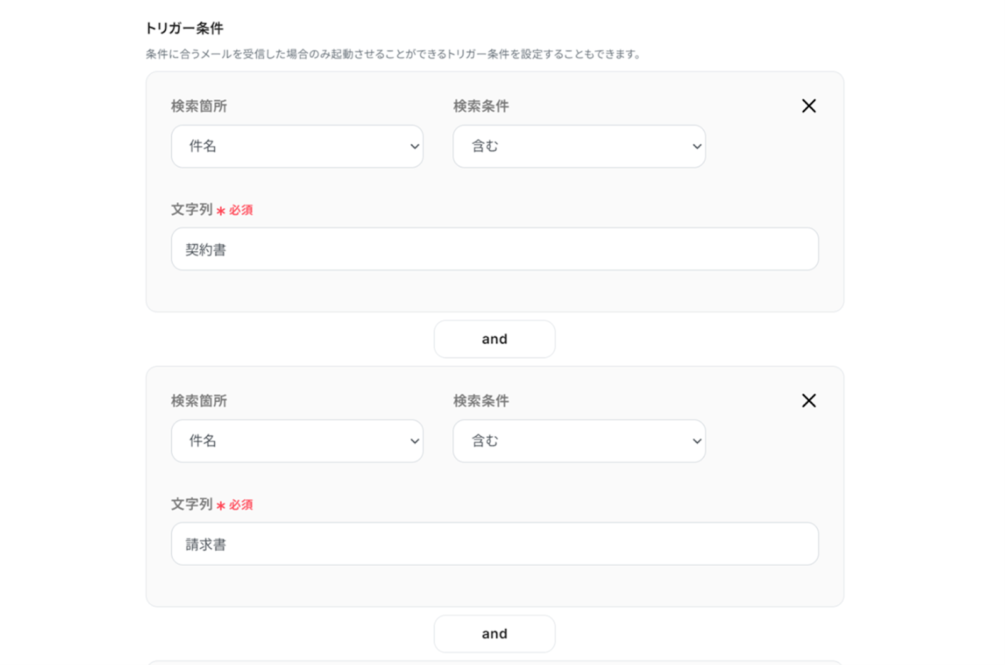Click the 文字列 label above 請求書 field
The image size is (1005, 665).
pos(192,504)
